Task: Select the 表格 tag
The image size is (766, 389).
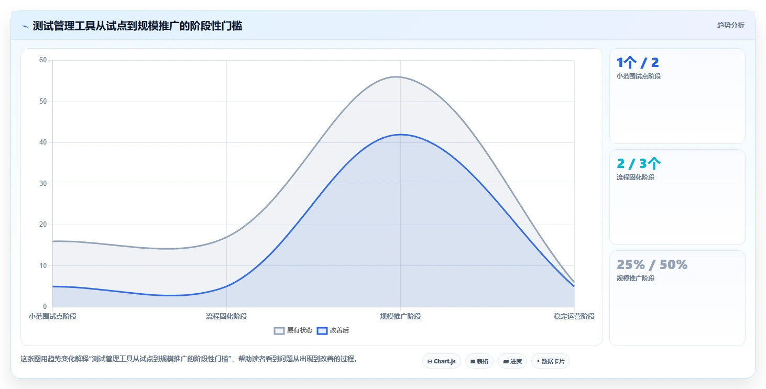Action: tap(479, 361)
